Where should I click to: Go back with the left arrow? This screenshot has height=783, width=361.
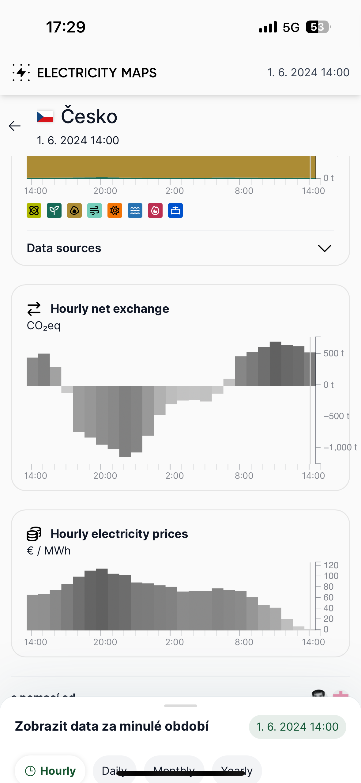point(15,126)
